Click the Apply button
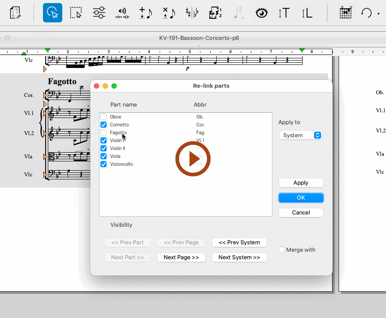The image size is (386, 318). (301, 183)
